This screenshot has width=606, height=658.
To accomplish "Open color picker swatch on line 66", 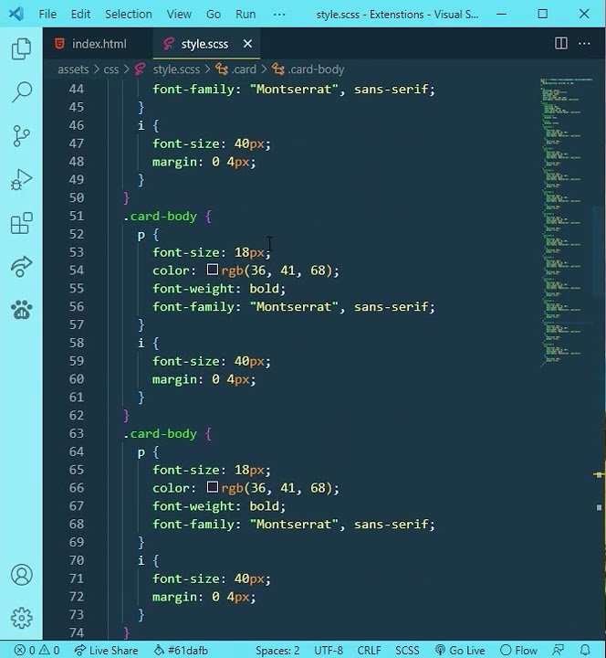I will click(213, 487).
